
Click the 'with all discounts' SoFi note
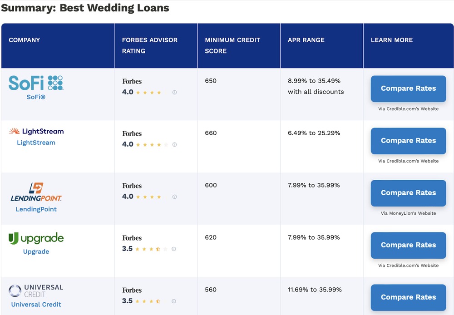click(x=316, y=92)
